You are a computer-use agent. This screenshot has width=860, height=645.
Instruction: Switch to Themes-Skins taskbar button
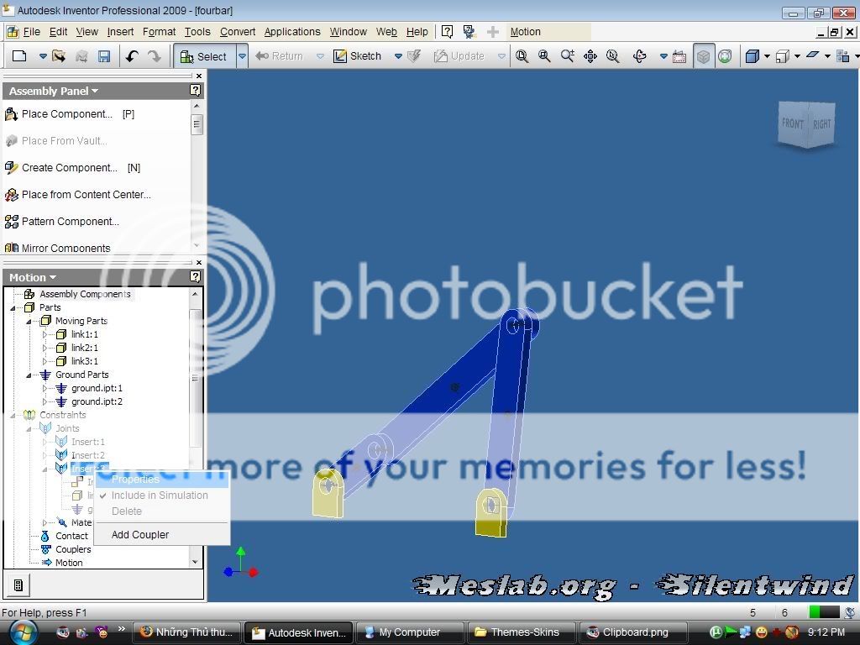pos(522,632)
